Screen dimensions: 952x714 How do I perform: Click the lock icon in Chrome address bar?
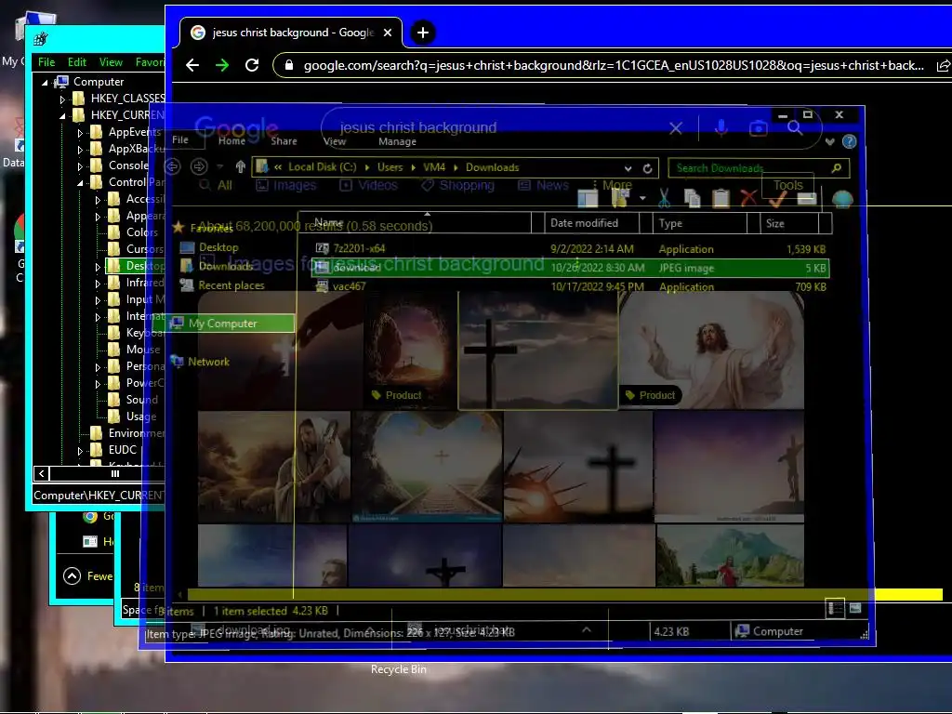pyautogui.click(x=290, y=65)
